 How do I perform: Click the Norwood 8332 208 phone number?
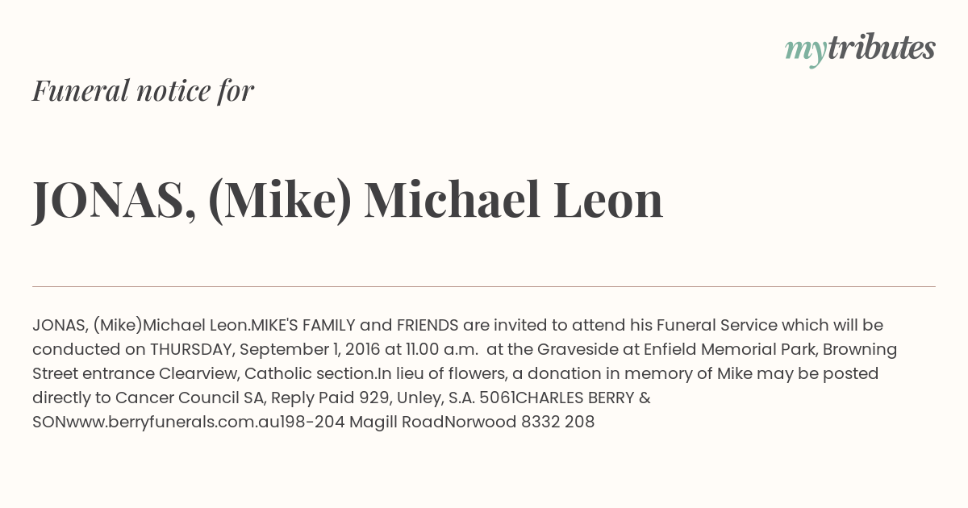pos(519,422)
